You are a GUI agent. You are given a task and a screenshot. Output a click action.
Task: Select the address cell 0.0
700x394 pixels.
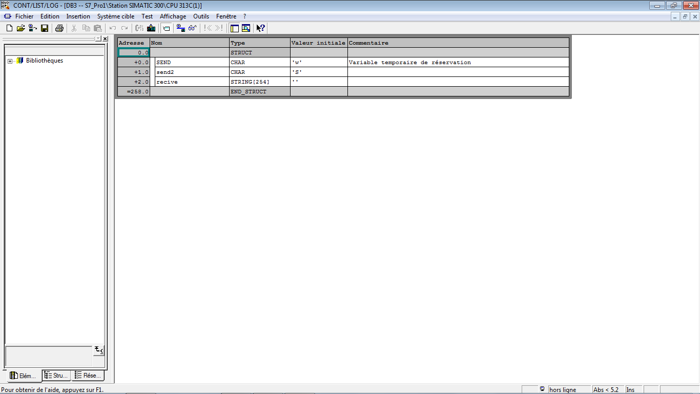(134, 53)
